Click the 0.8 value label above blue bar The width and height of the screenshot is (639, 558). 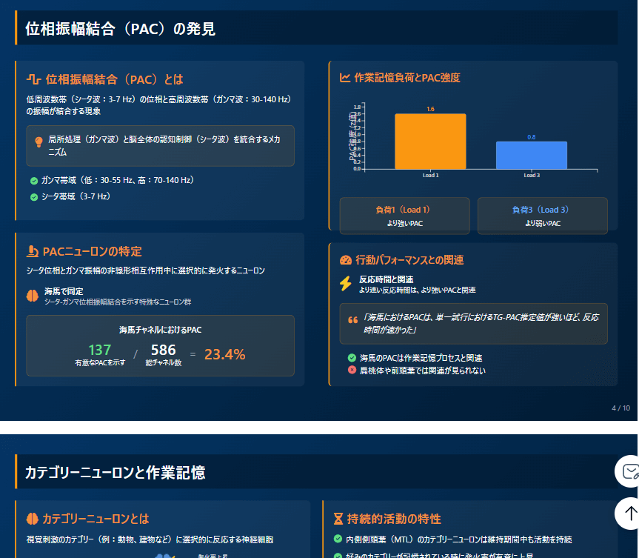pyautogui.click(x=532, y=137)
